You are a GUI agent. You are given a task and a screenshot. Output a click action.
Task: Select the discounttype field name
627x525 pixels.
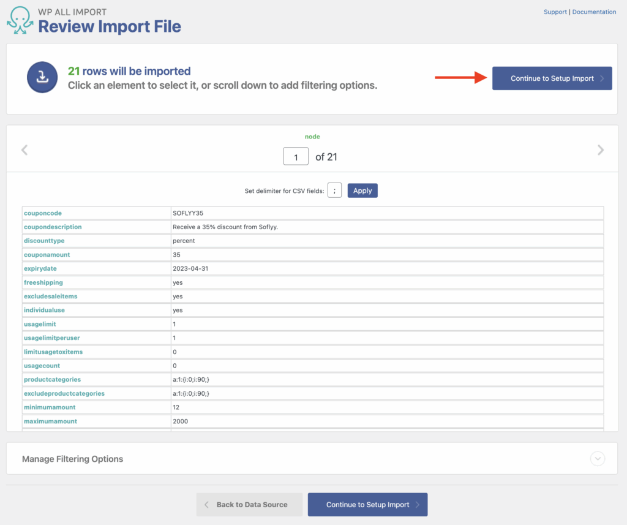pyautogui.click(x=44, y=241)
